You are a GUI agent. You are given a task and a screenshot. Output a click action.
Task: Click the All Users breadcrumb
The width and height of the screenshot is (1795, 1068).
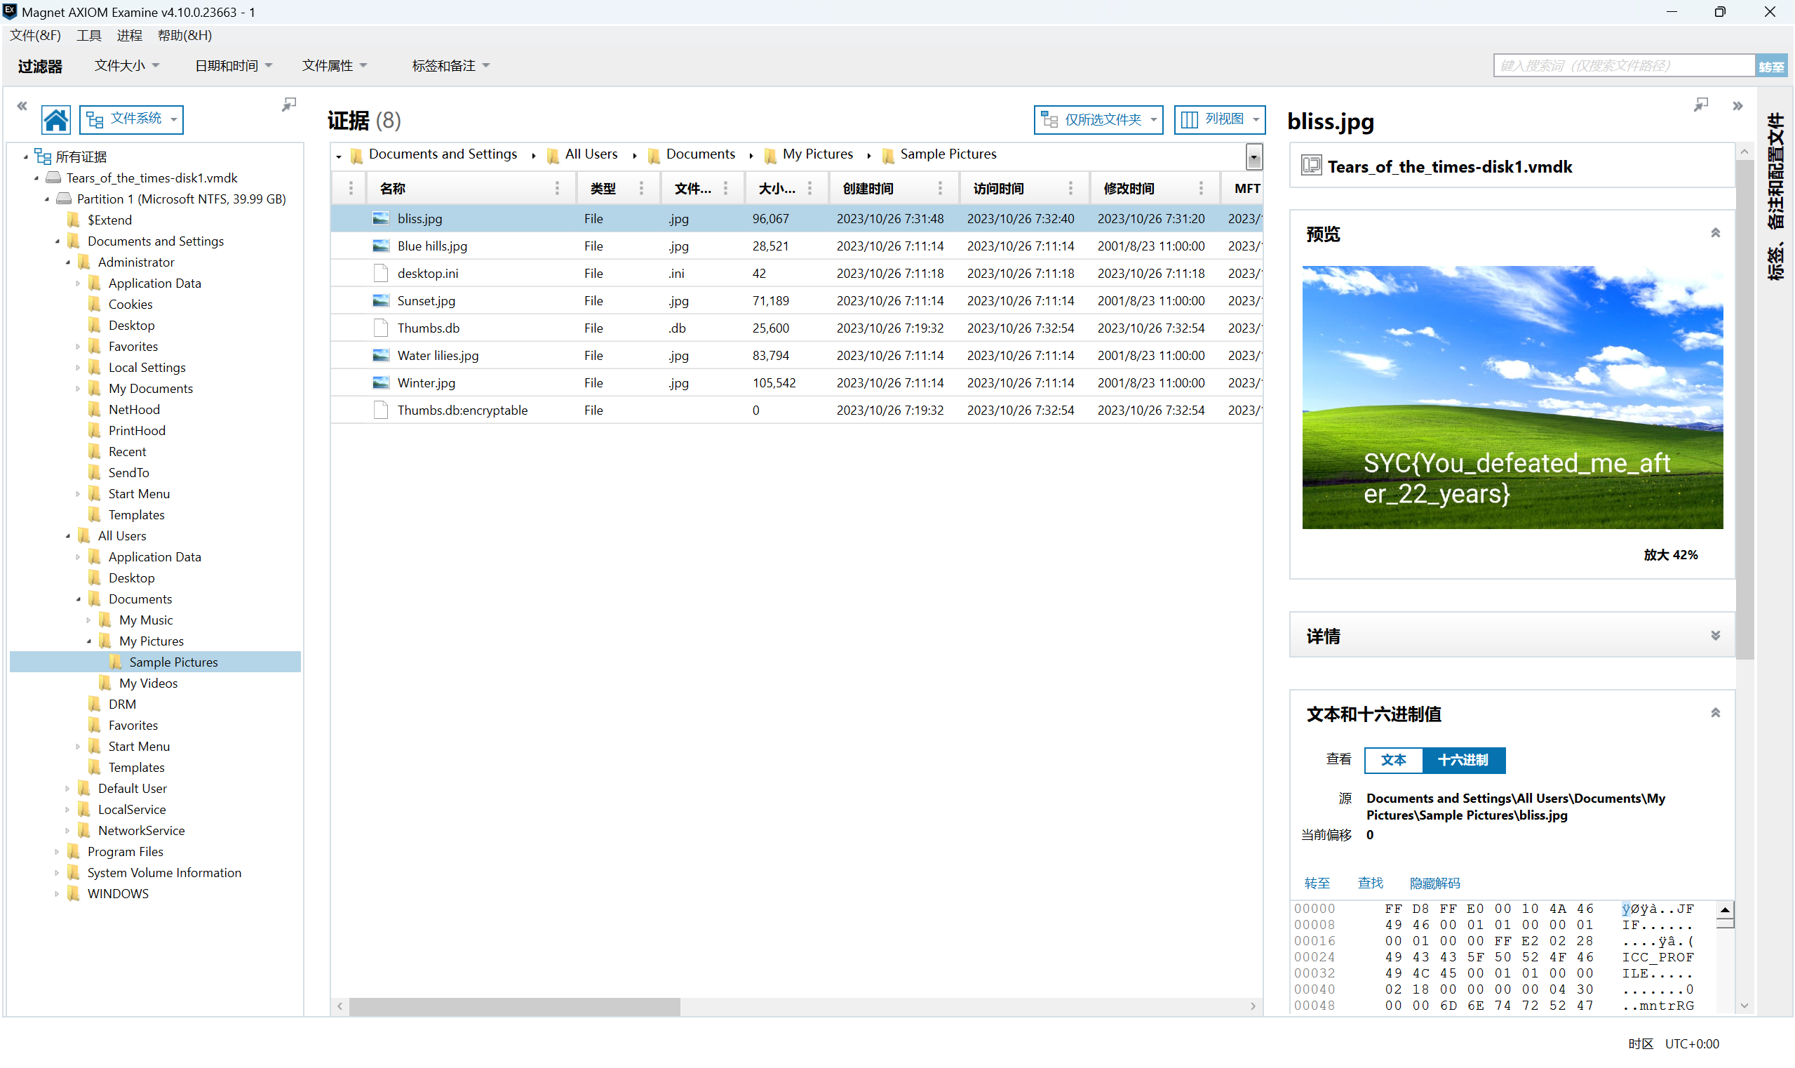[581, 154]
